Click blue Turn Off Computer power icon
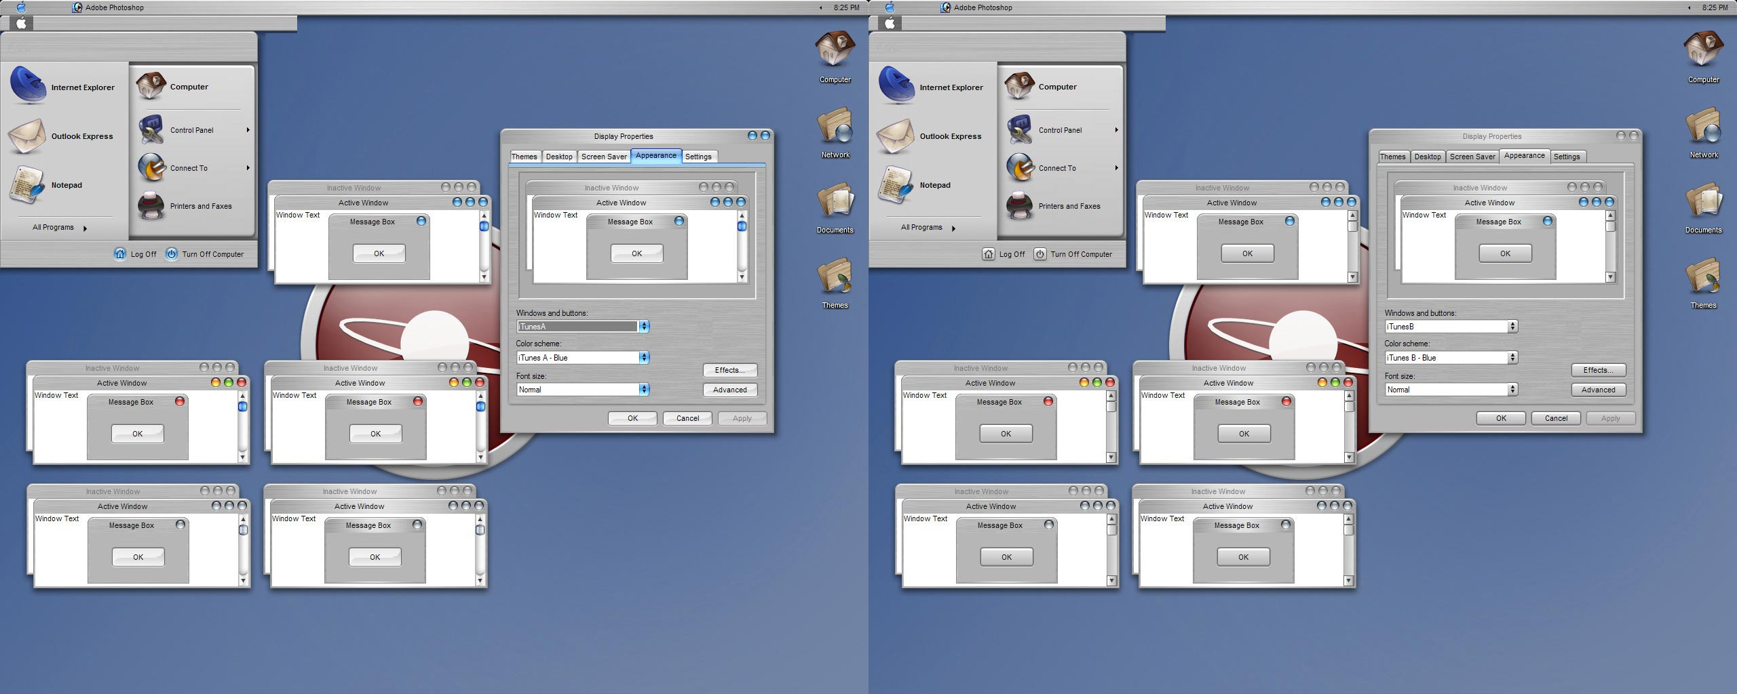This screenshot has width=1737, height=694. [172, 253]
